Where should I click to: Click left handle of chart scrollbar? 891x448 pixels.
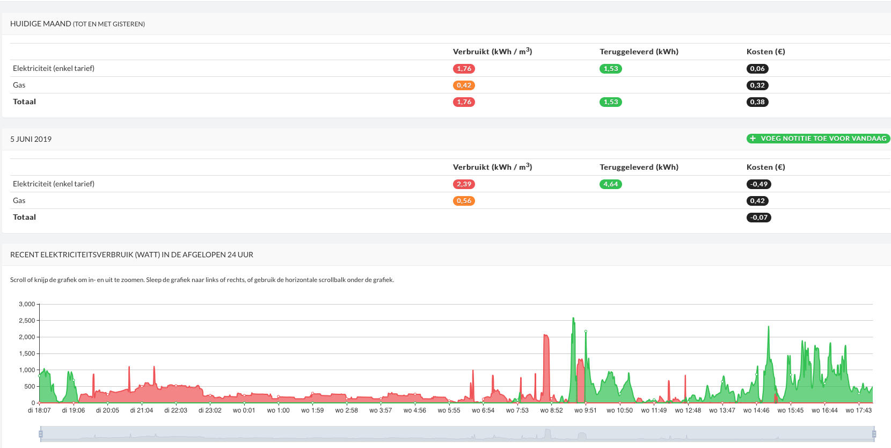[41, 433]
